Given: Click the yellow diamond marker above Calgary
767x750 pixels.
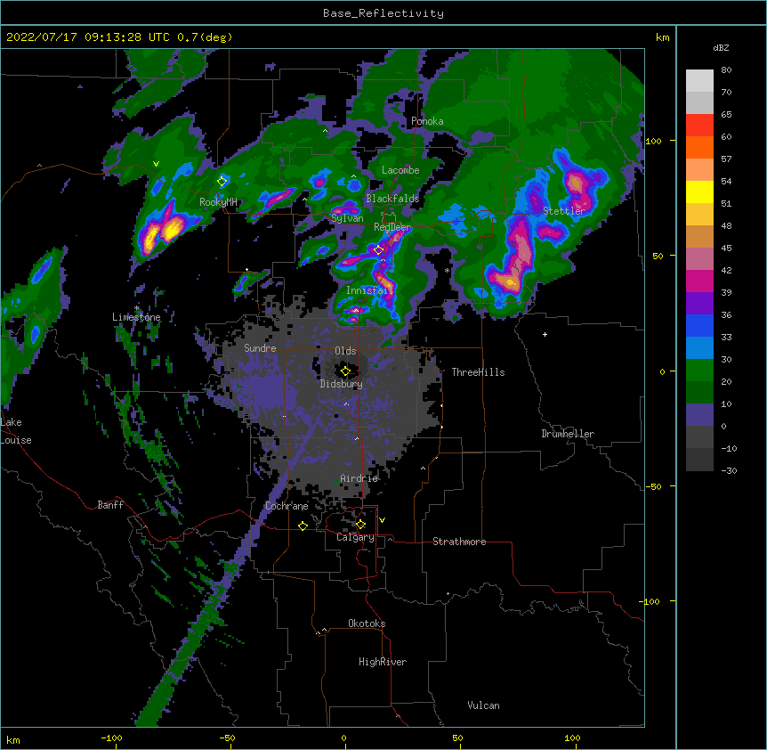Looking at the screenshot, I should click(360, 525).
